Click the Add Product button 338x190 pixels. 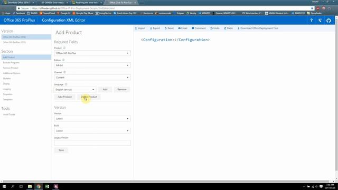coord(64,97)
